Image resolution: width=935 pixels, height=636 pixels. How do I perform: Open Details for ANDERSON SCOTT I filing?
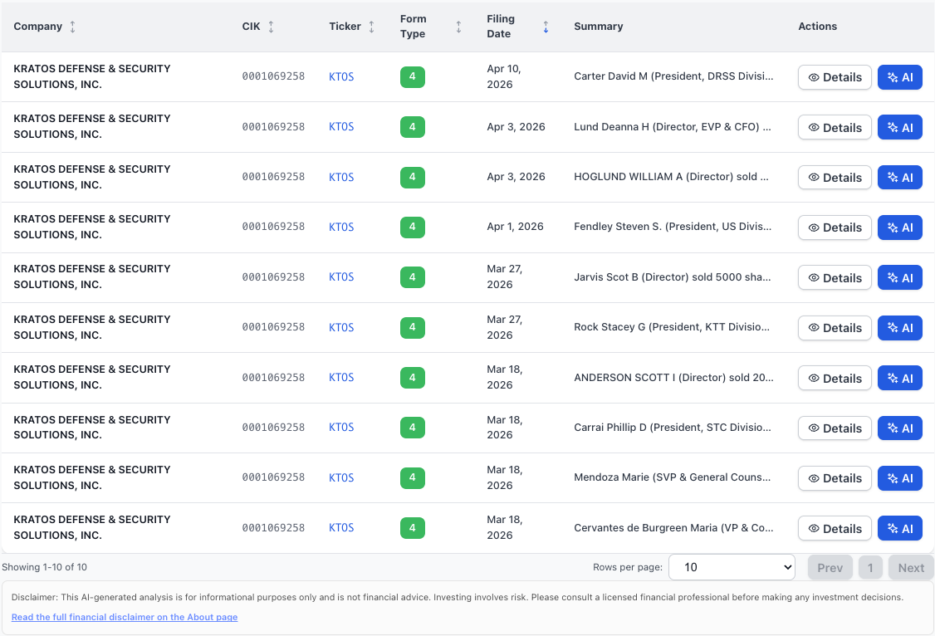[835, 378]
